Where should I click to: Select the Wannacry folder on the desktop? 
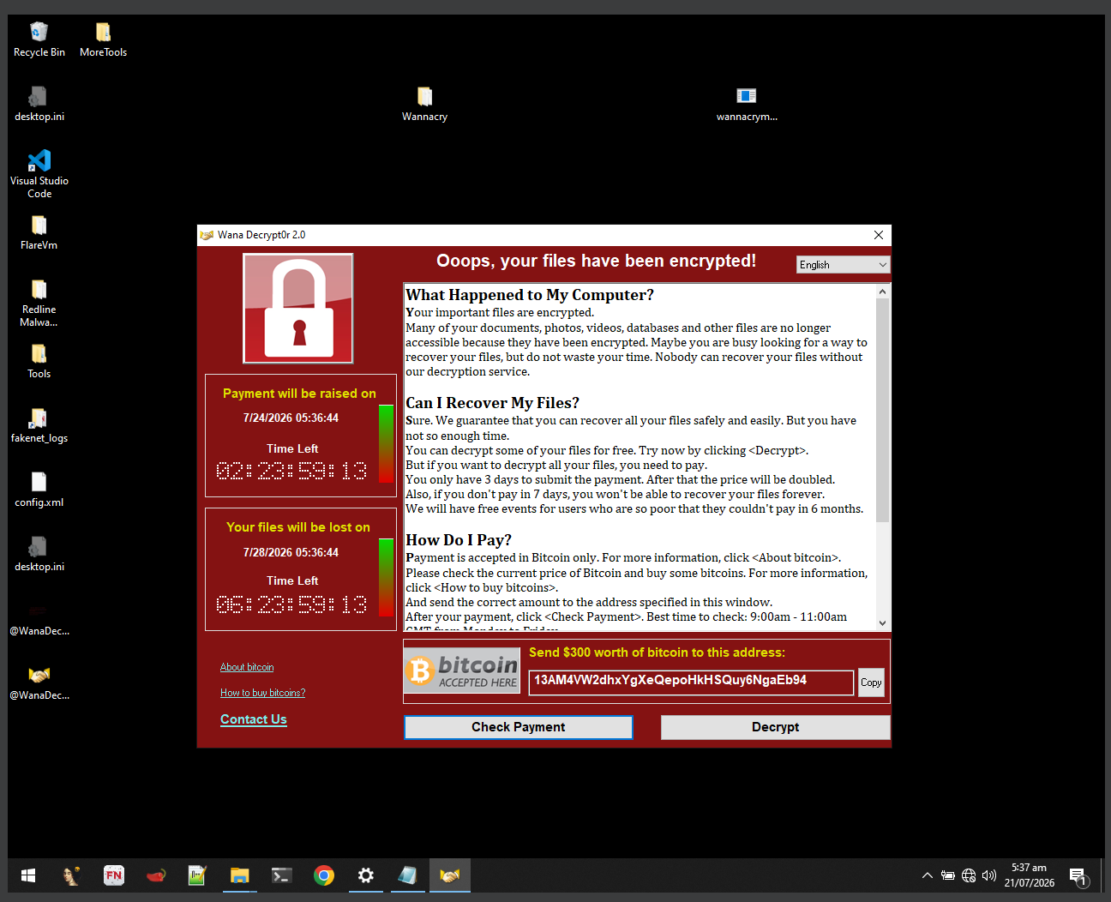[x=424, y=104]
